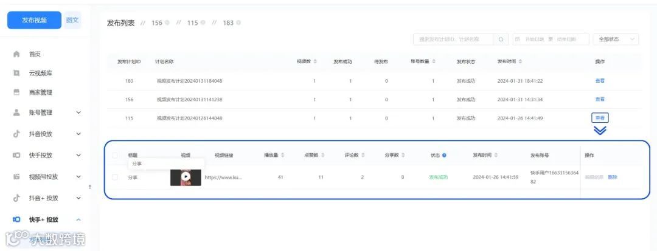Click the 抖音投放 TikTok icon
The image size is (657, 251).
click(x=16, y=134)
